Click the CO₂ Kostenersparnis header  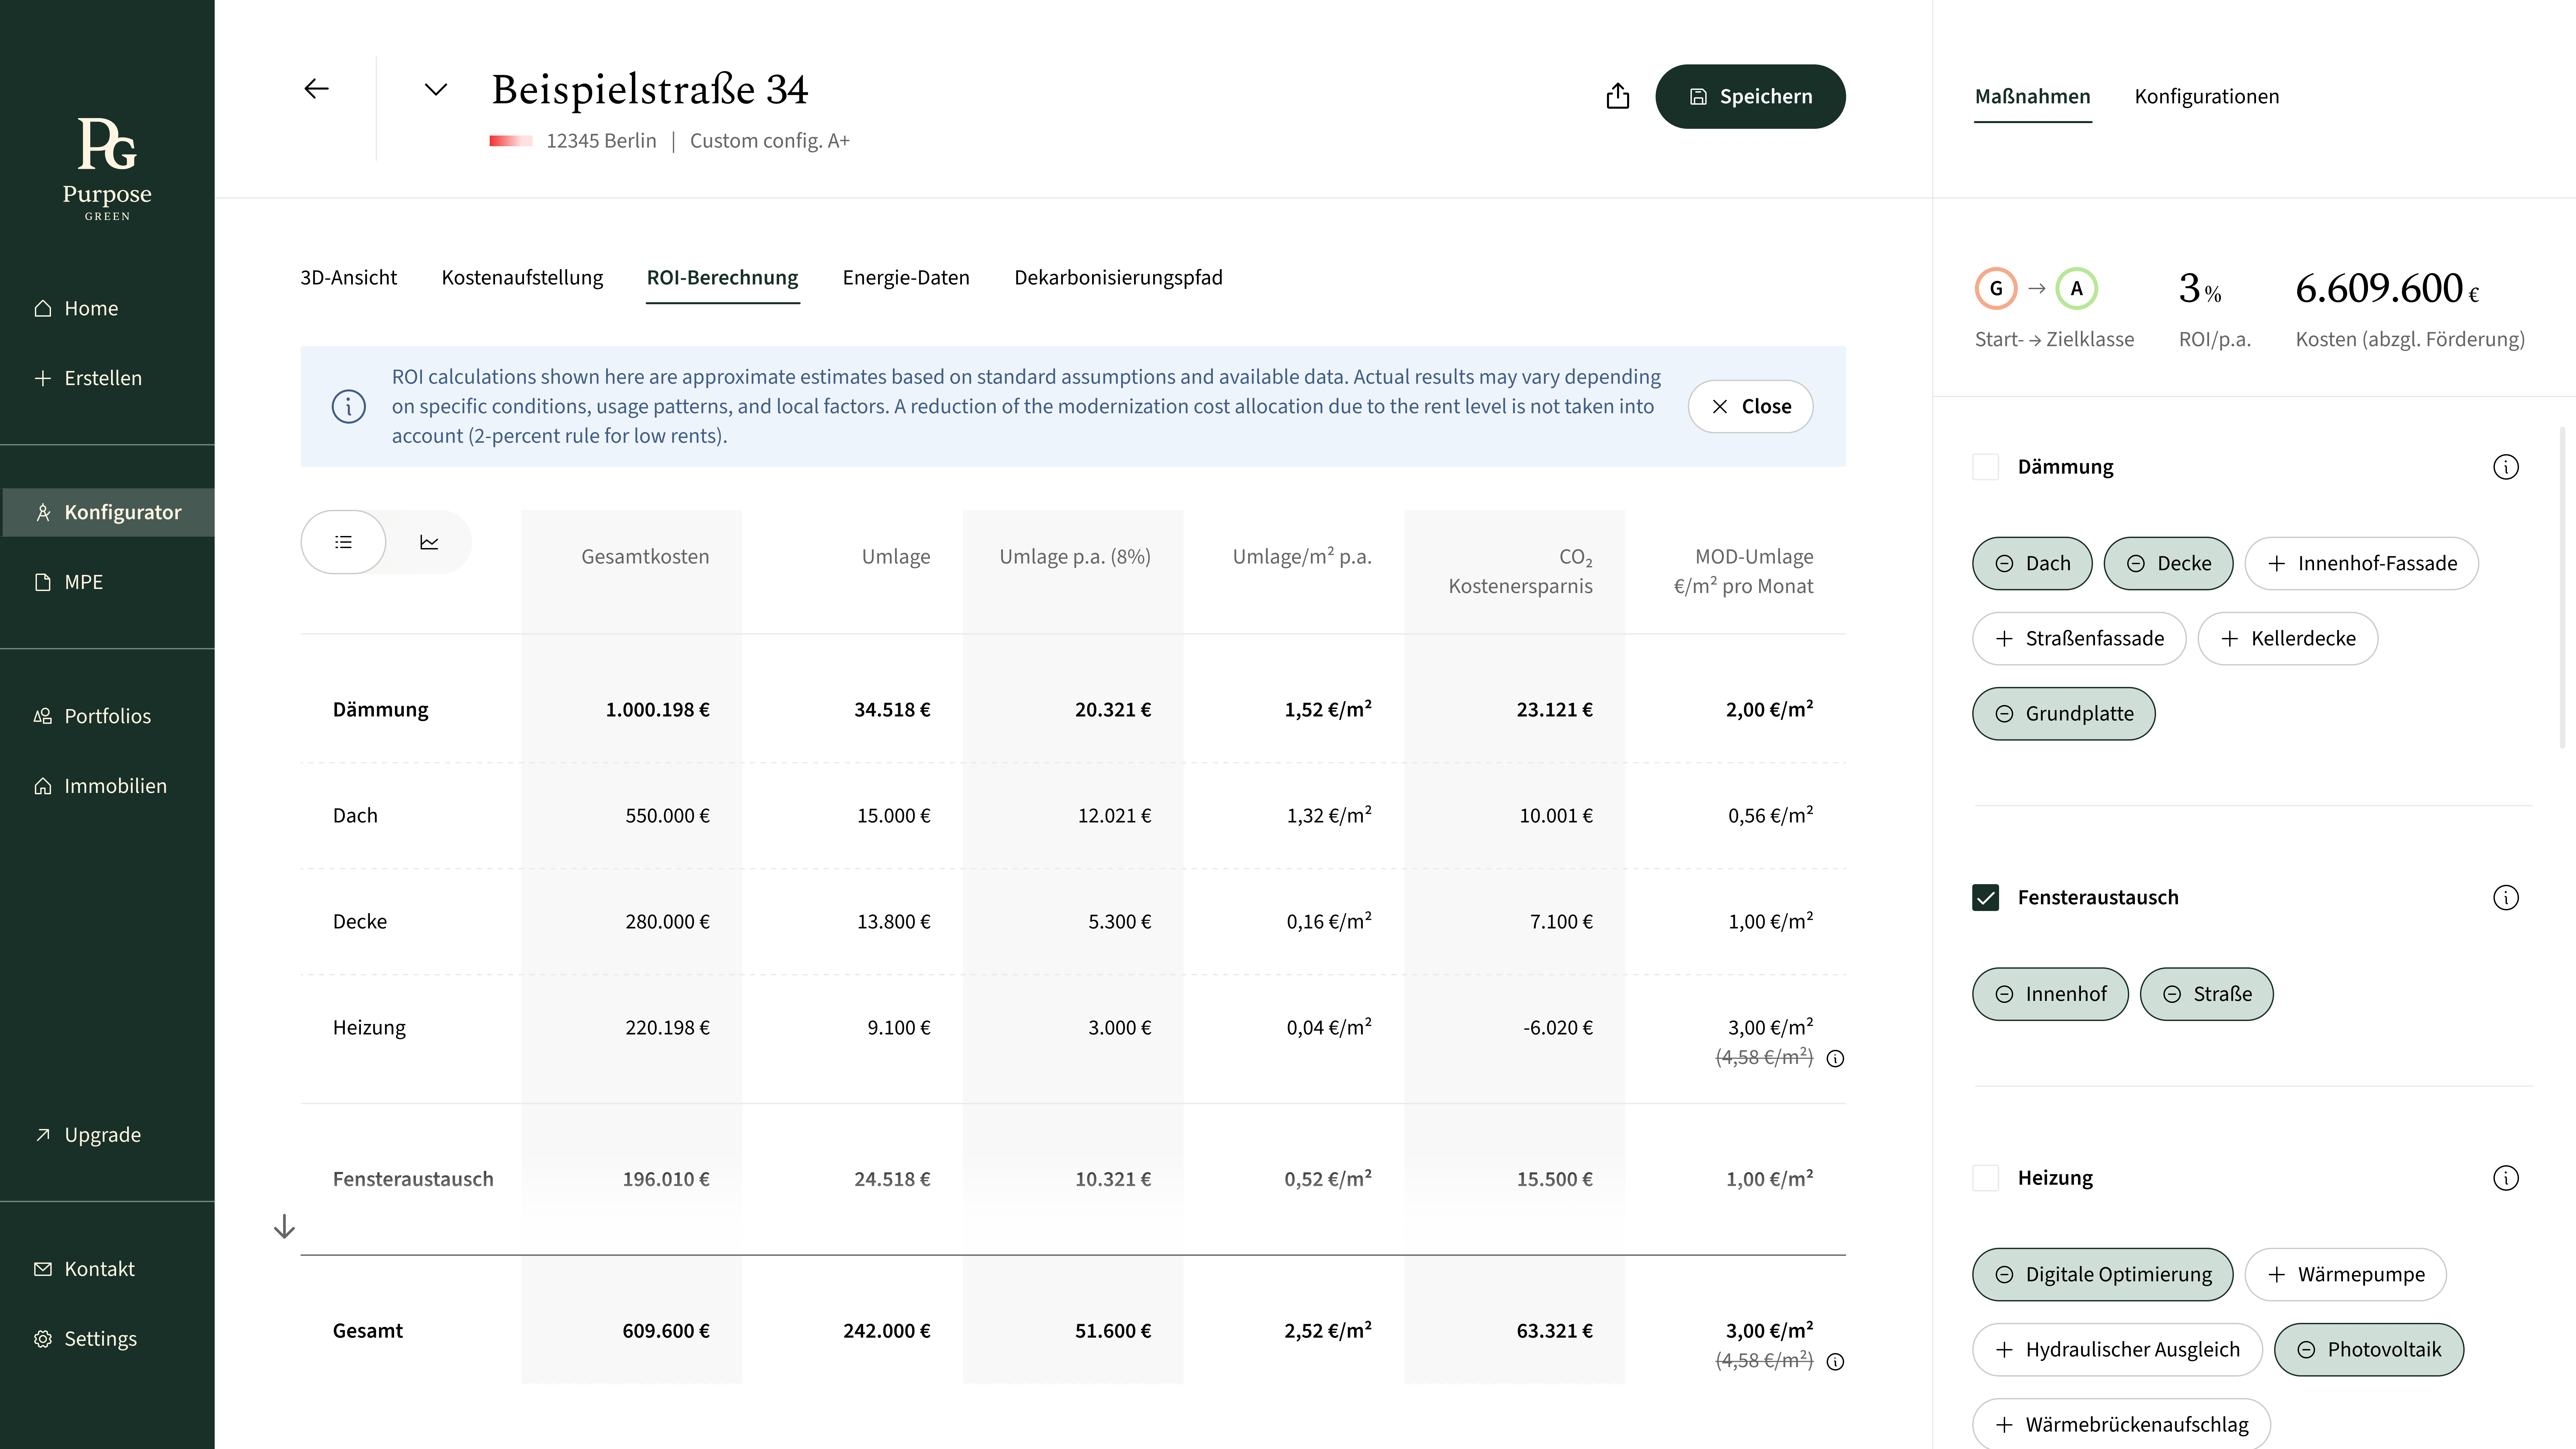click(1520, 572)
